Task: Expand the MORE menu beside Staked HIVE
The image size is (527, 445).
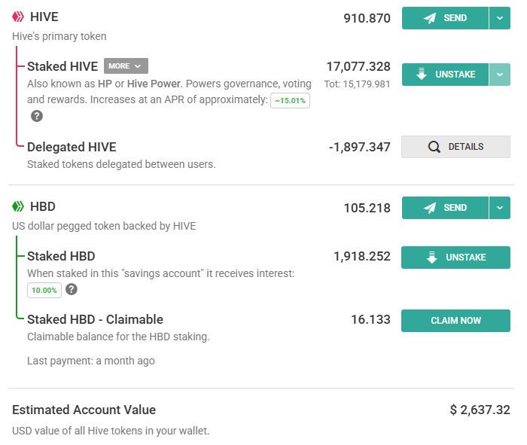Action: (126, 66)
